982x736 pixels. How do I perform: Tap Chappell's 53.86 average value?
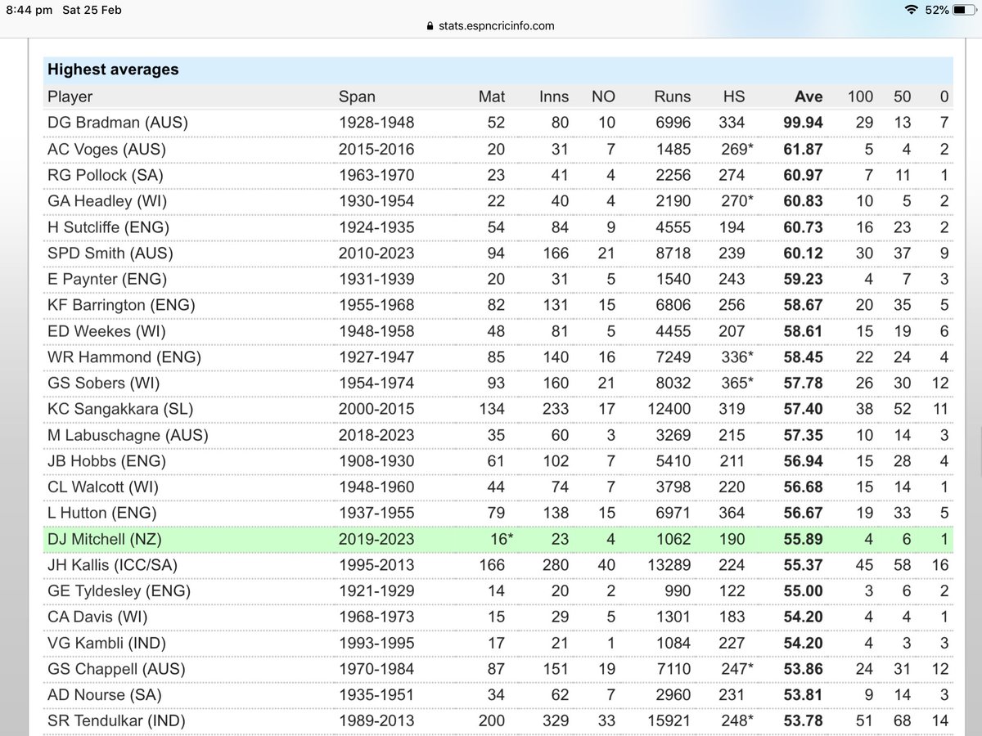click(x=802, y=669)
